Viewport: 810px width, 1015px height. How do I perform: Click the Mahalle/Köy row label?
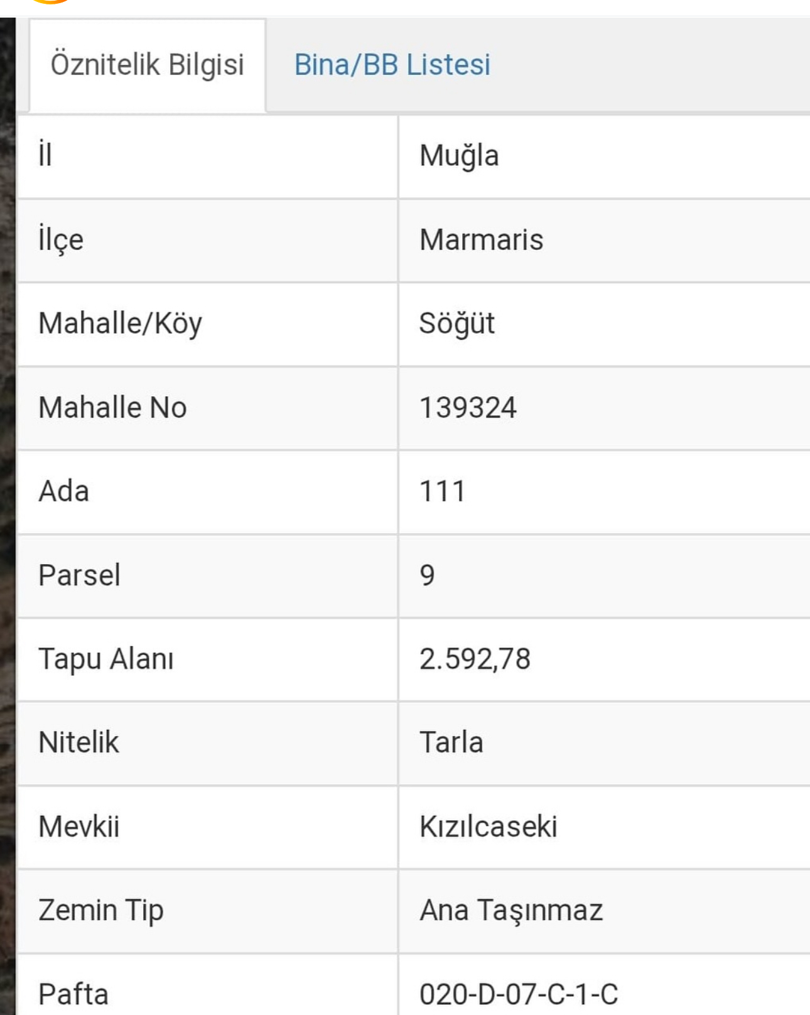(120, 323)
